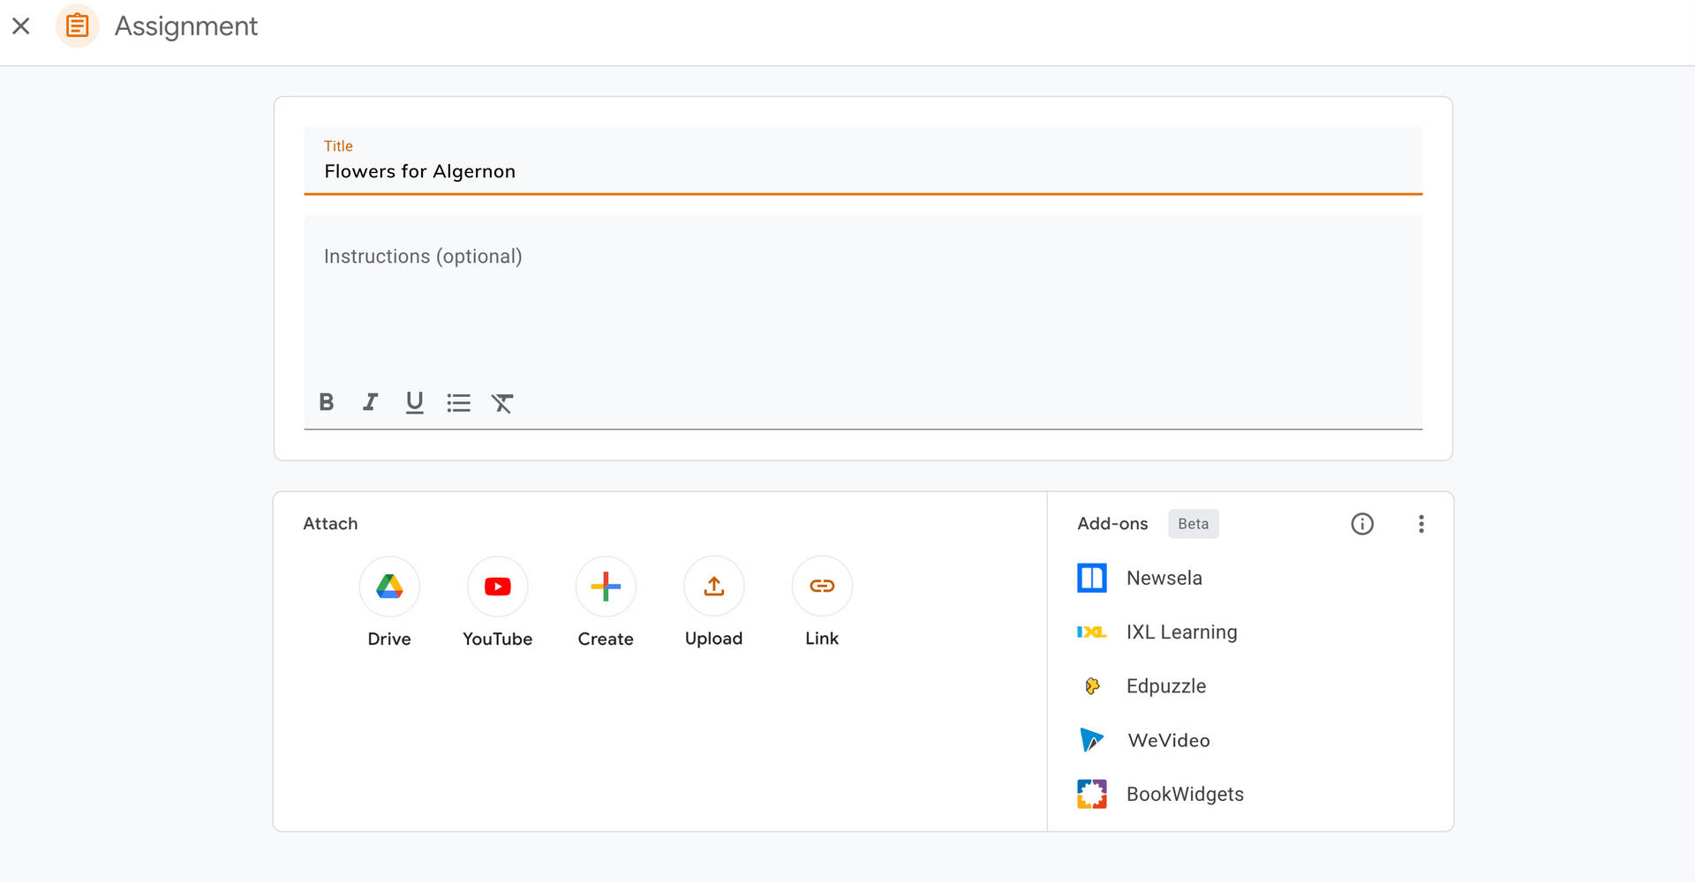
Task: Open the Add-ons three-dot menu
Action: click(x=1421, y=524)
